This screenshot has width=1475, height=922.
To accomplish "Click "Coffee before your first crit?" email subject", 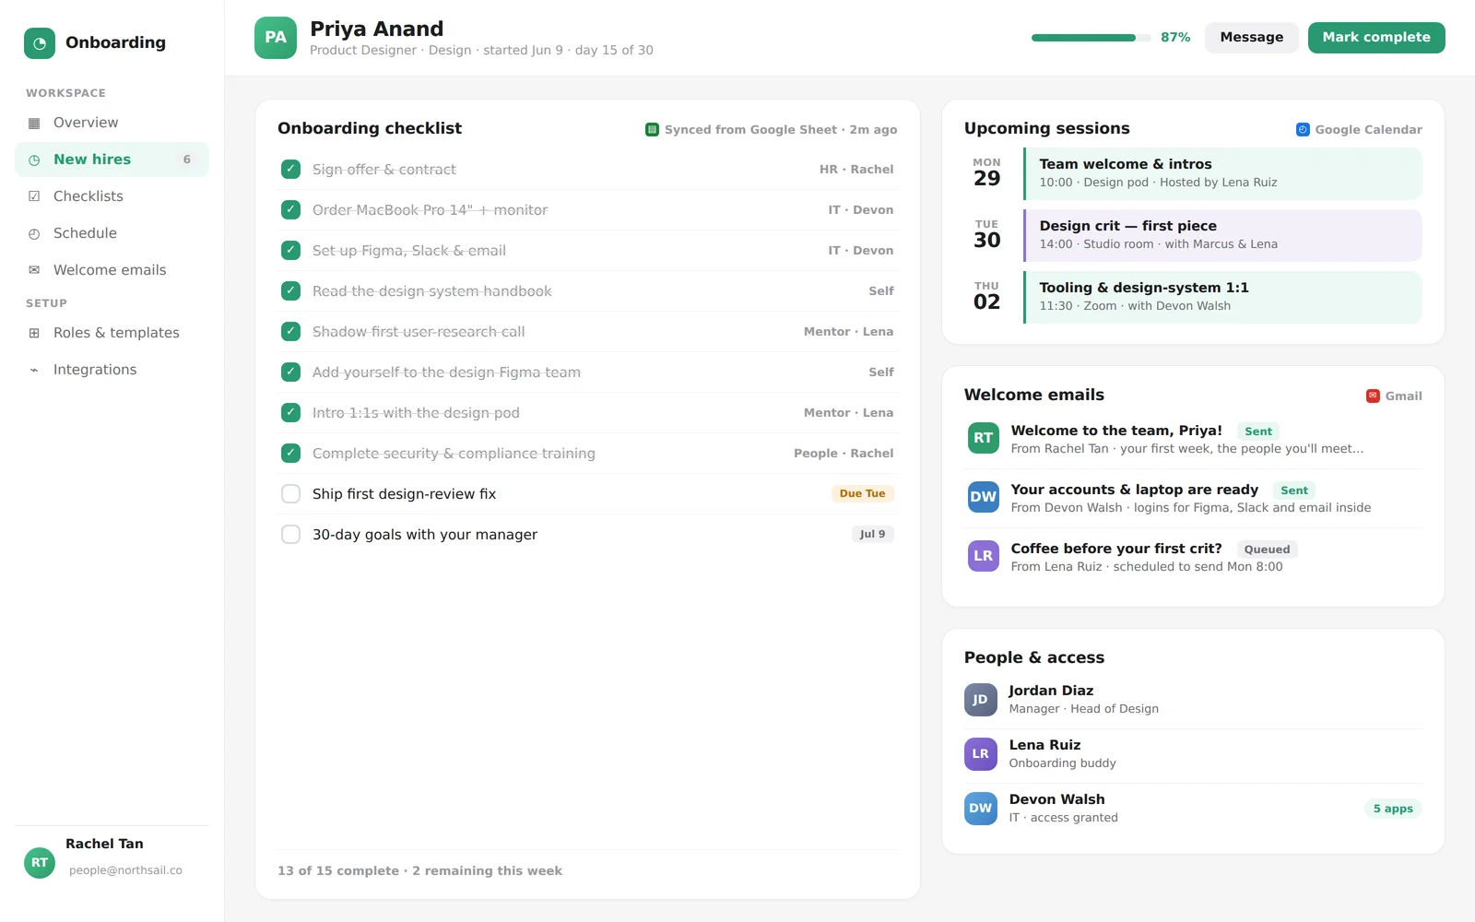I will coord(1116,549).
